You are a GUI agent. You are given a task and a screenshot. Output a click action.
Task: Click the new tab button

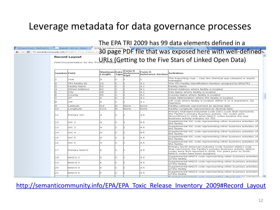pyautogui.click(x=210, y=48)
